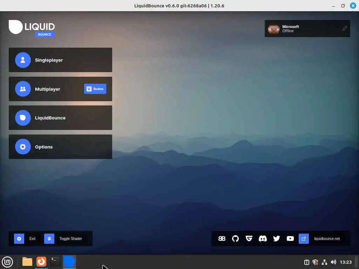This screenshot has width=359, height=269.
Task: Edit account with the pencil icon
Action: click(345, 28)
